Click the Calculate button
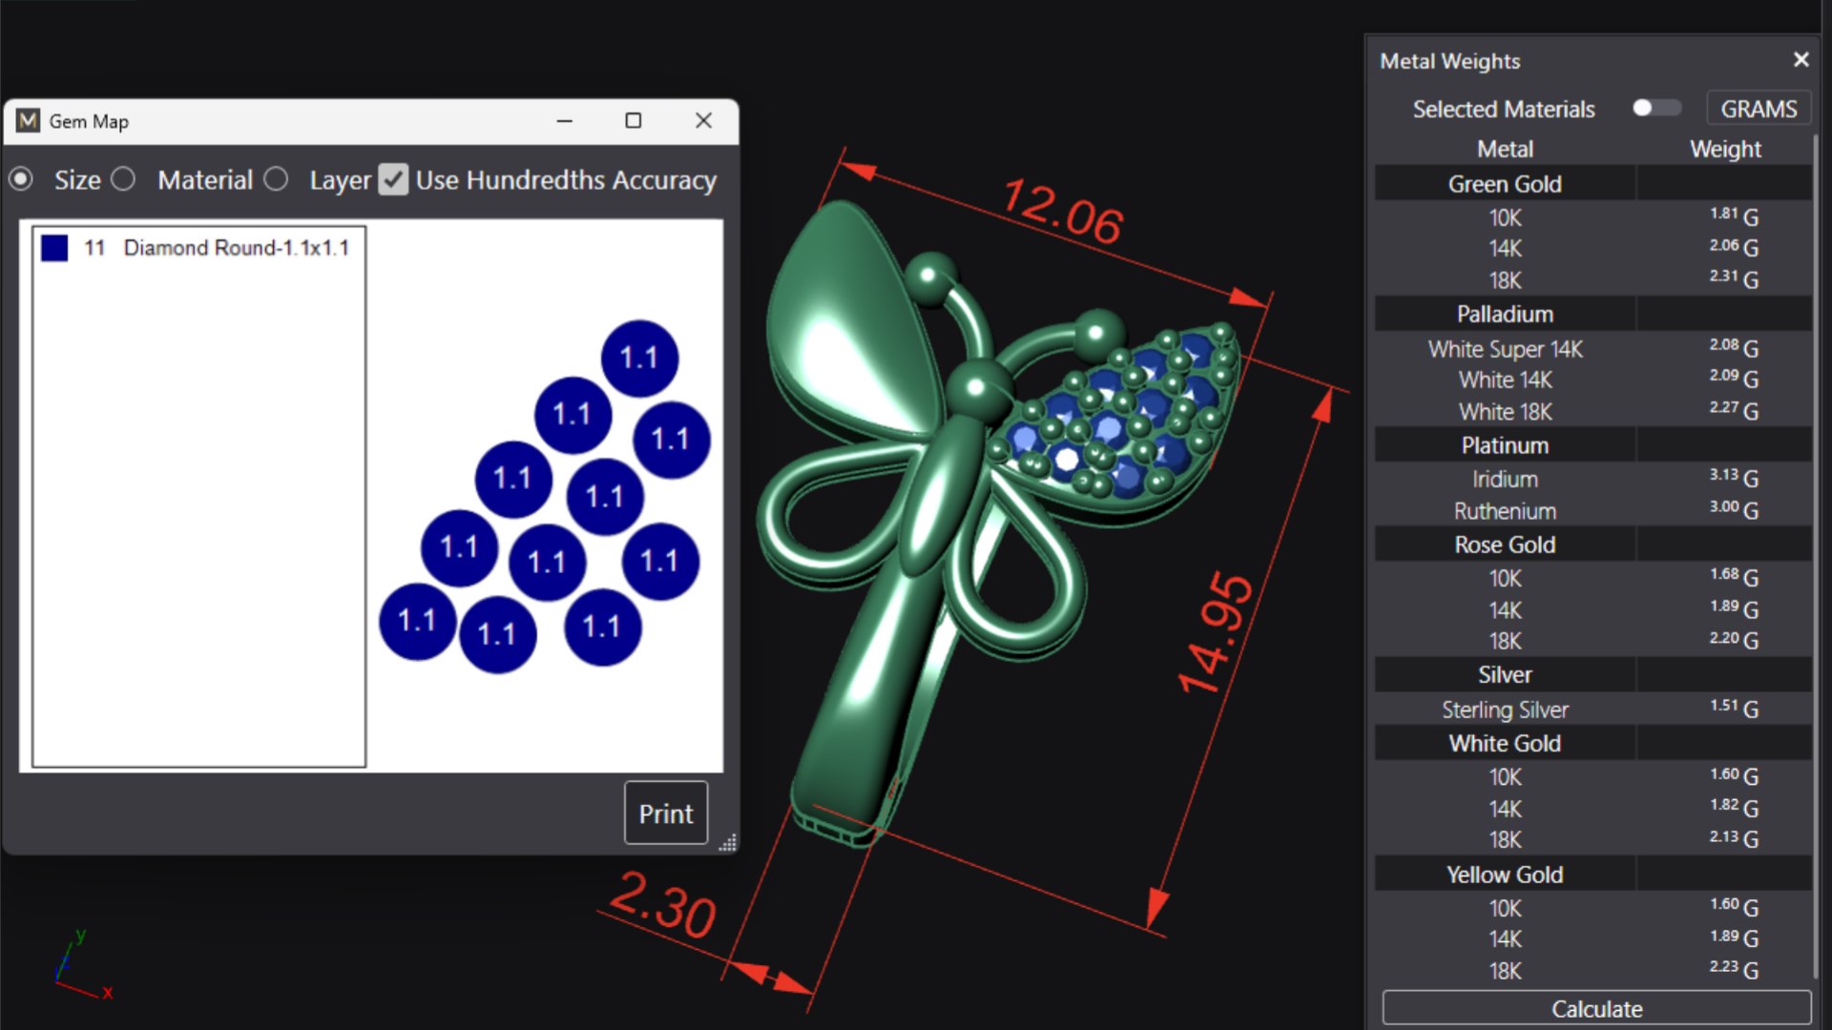The width and height of the screenshot is (1832, 1030). click(1596, 1008)
